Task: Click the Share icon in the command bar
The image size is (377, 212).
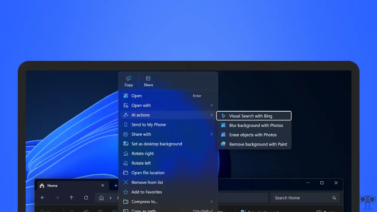Action: (x=148, y=80)
